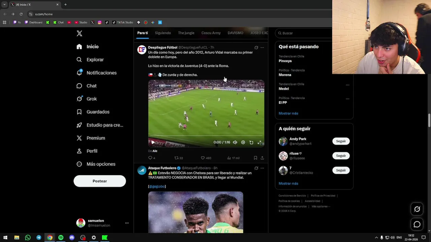Open Spotify from the taskbar
431x242 pixels.
pos(61,238)
